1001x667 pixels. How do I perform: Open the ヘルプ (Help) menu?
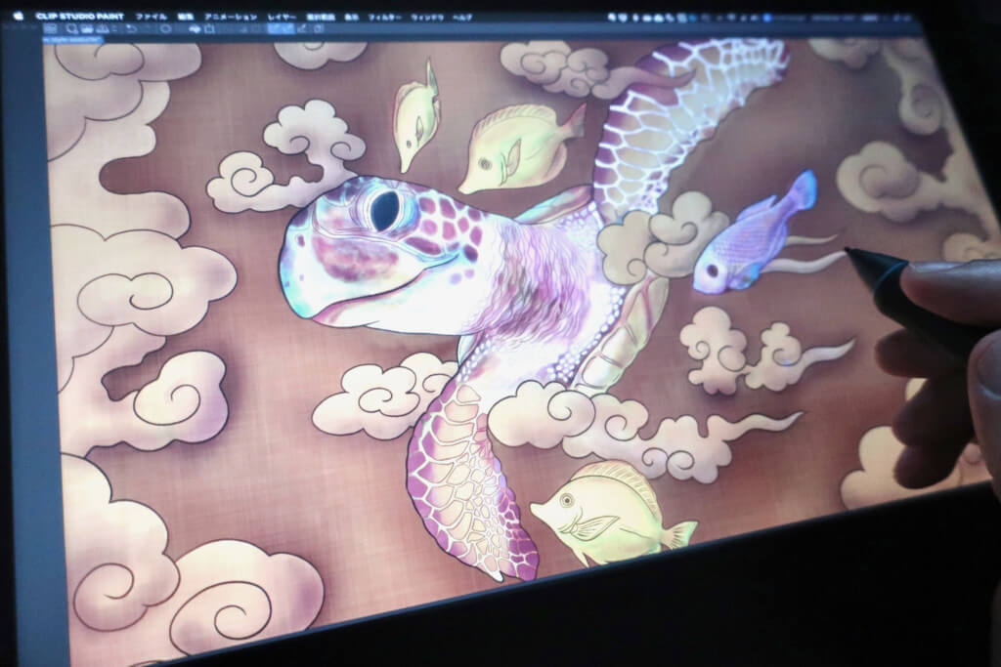[462, 17]
